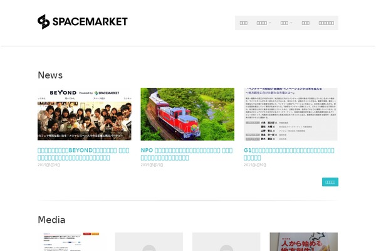This screenshot has height=251, width=376.
Task: Open the first navigation menu item
Action: pos(243,23)
